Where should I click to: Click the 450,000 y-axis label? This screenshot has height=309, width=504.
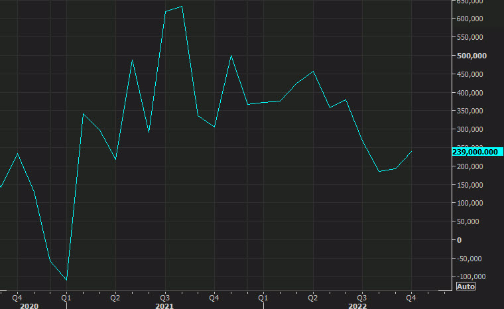pyautogui.click(x=470, y=74)
